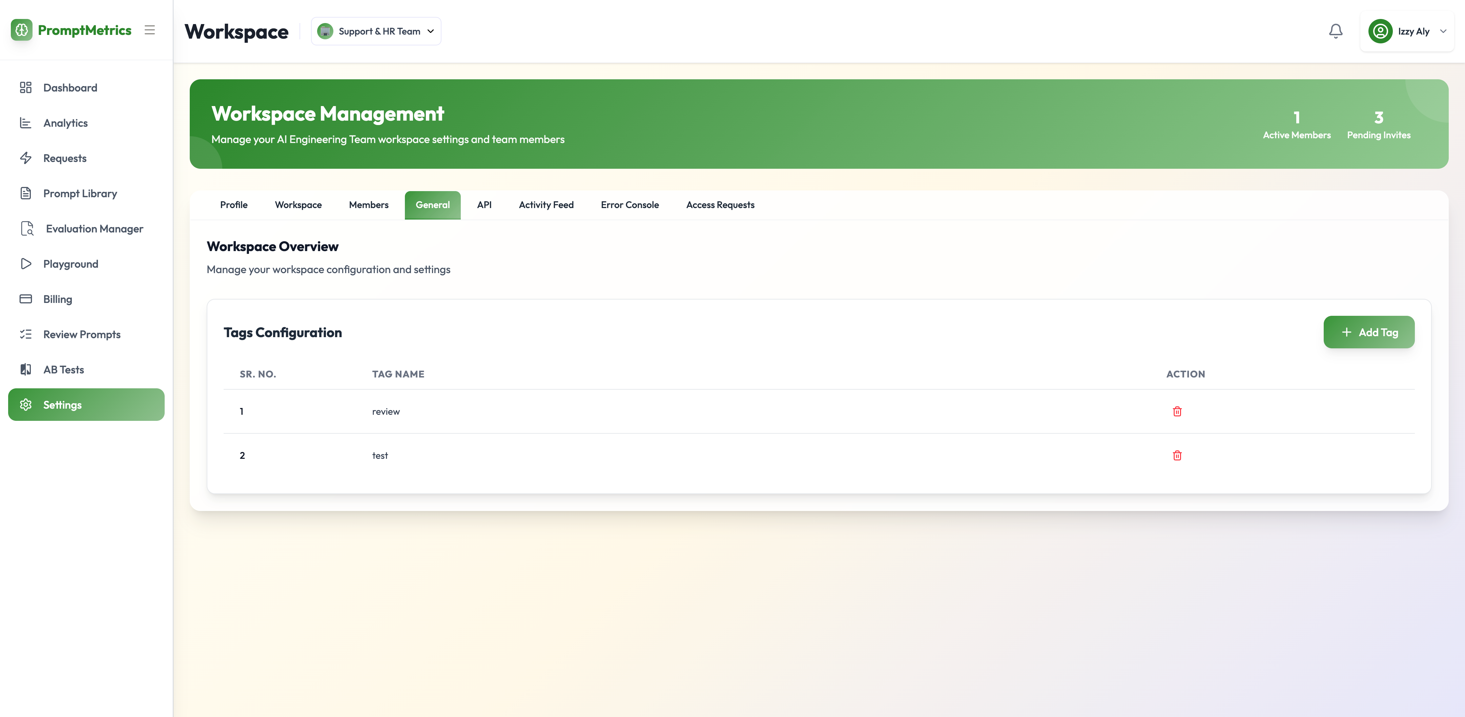Screen dimensions: 1465x717
Task: Click the Add Tag button
Action: click(x=1368, y=332)
